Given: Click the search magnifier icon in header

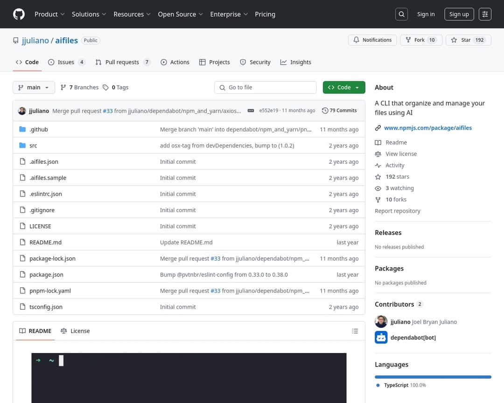Looking at the screenshot, I should pyautogui.click(x=401, y=14).
